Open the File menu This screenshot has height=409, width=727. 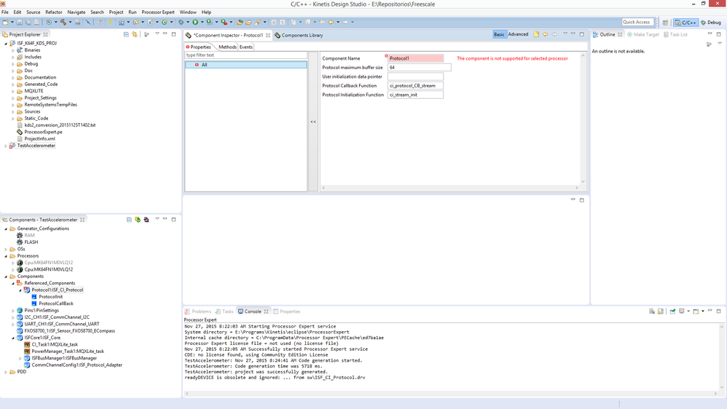(4, 12)
